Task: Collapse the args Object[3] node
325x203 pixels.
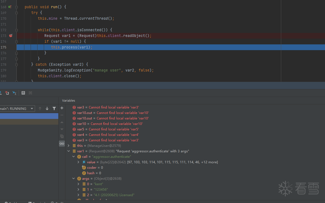Action: tap(73, 179)
